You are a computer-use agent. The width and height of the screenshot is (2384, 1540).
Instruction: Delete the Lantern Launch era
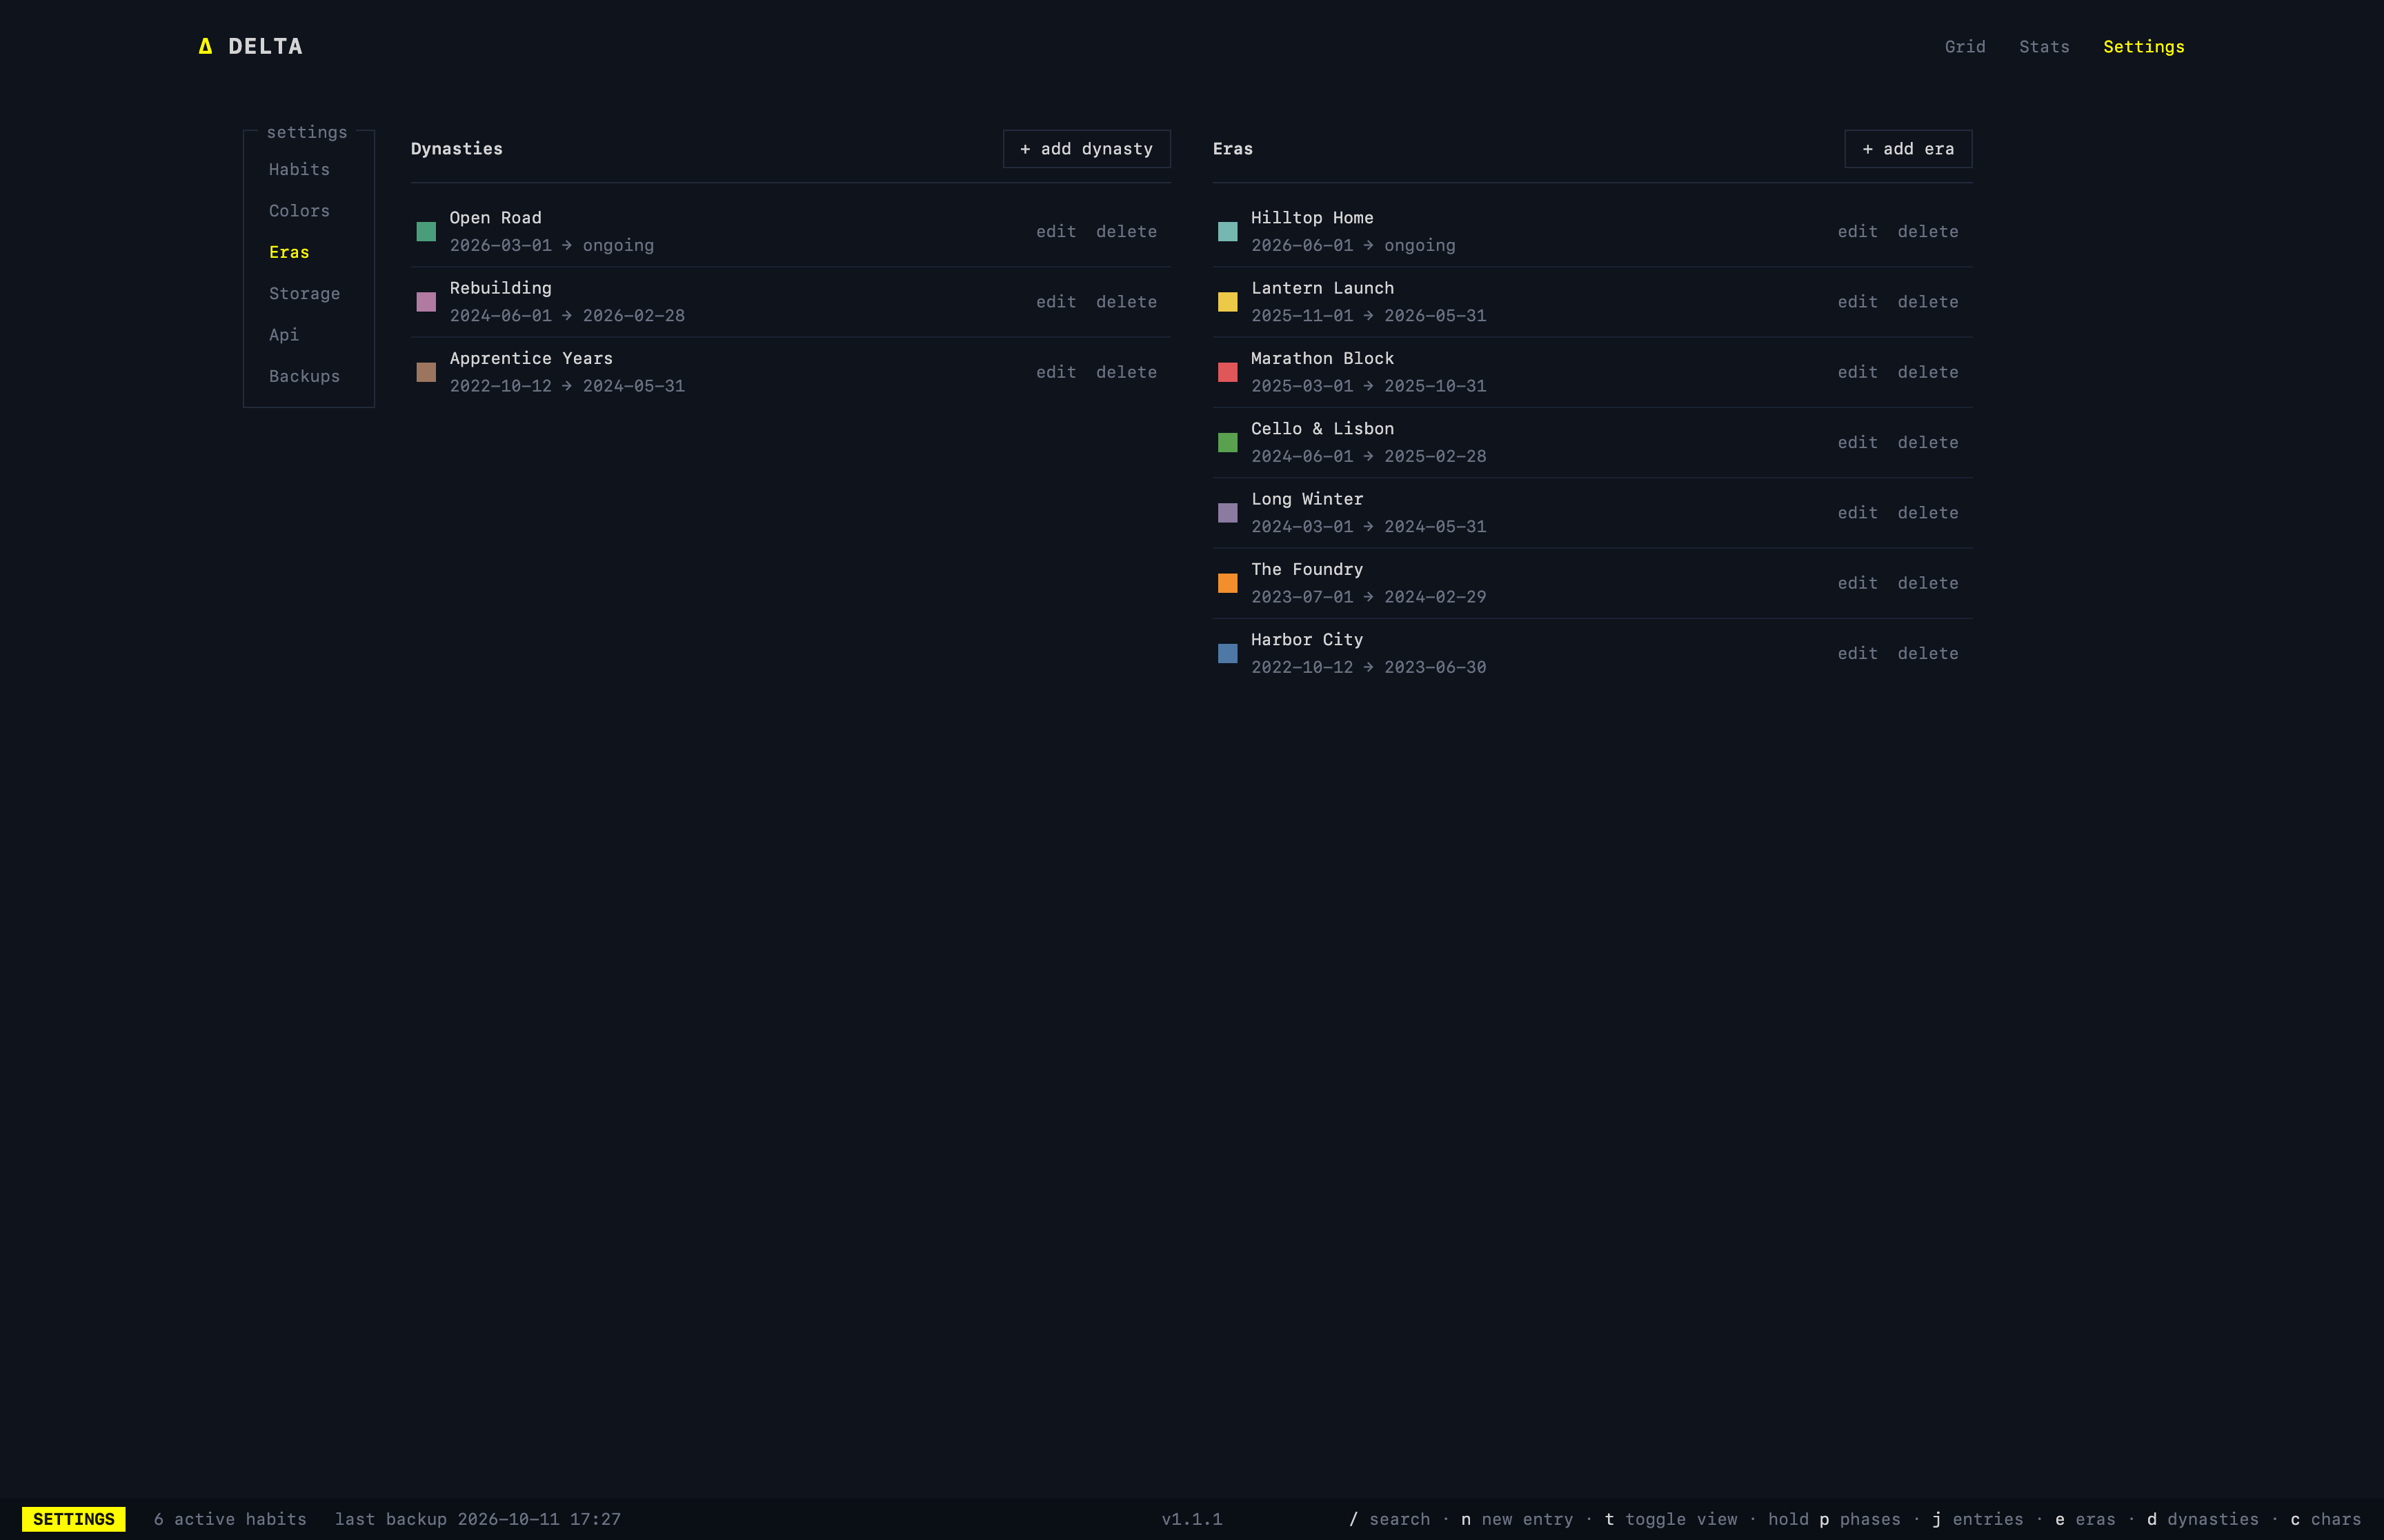[1928, 302]
